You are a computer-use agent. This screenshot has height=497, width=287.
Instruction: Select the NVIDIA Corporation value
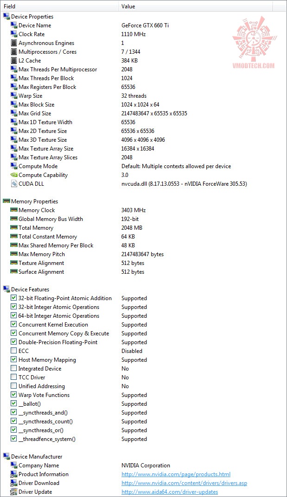coord(146,466)
